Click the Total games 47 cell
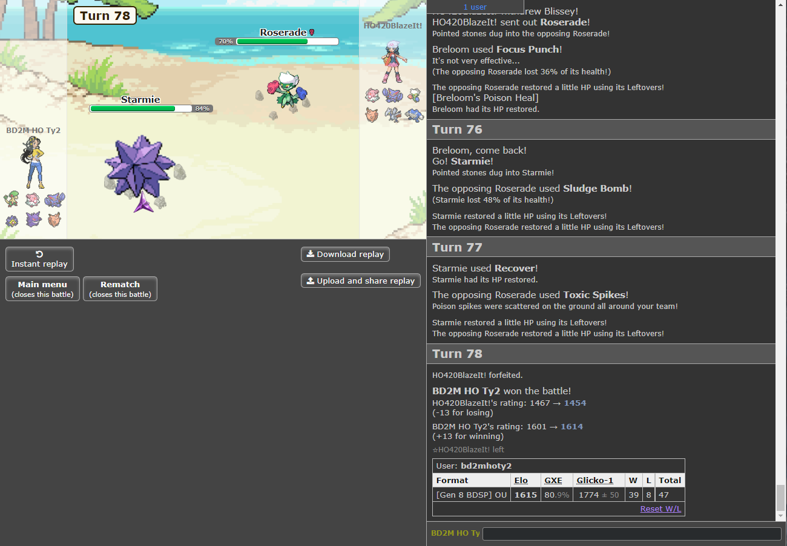The height and width of the screenshot is (546, 787). click(670, 495)
